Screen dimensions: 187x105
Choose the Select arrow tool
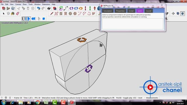pos(4,14)
